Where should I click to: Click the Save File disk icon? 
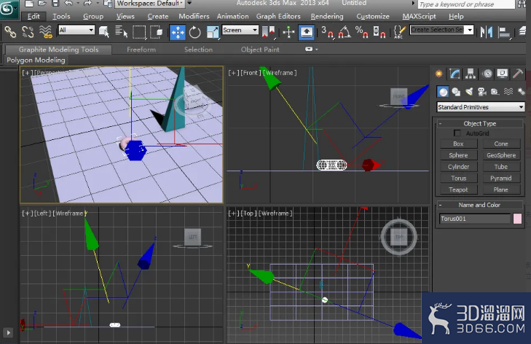55,4
